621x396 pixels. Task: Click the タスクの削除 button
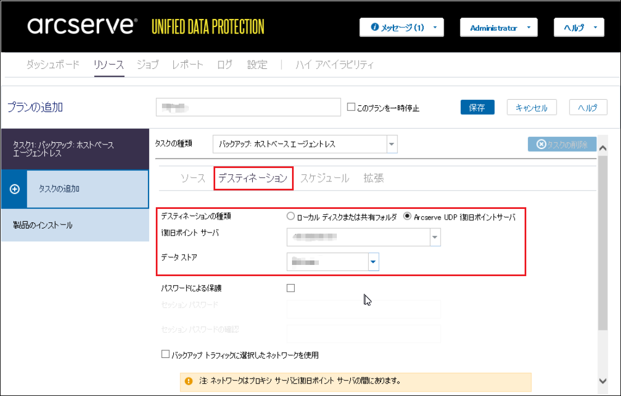click(x=562, y=145)
